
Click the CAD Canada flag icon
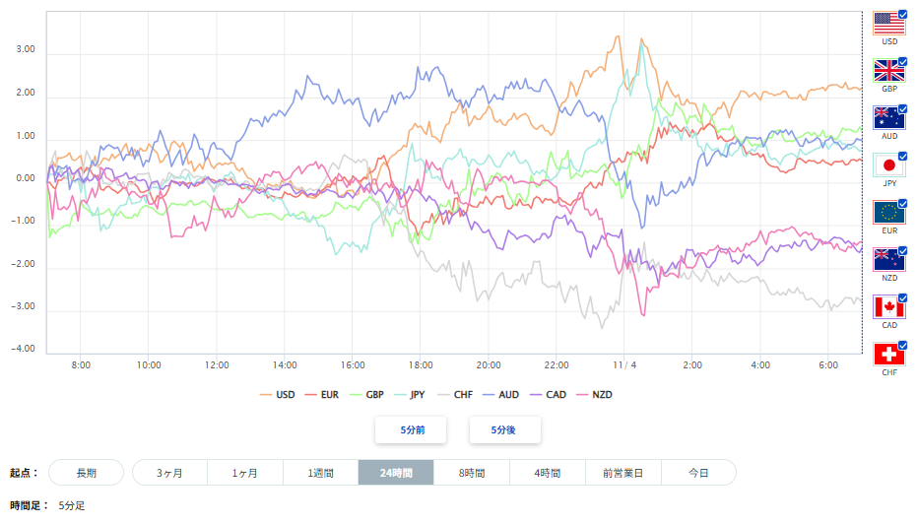[x=888, y=307]
